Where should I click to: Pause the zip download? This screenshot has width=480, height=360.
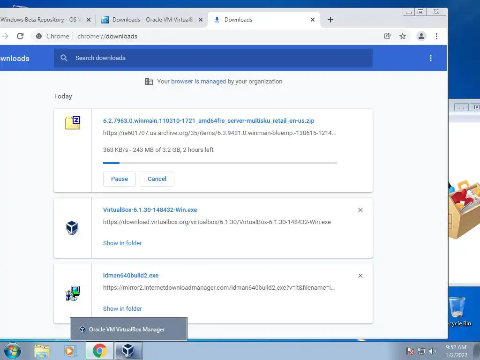120,179
